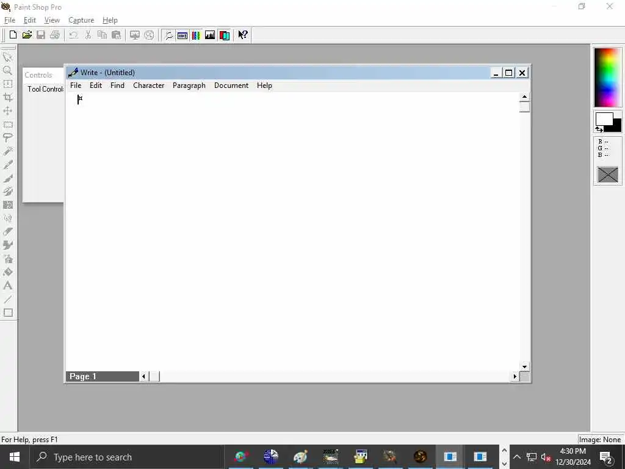Open the Write window Edit menu
This screenshot has height=469, width=625.
pos(96,85)
